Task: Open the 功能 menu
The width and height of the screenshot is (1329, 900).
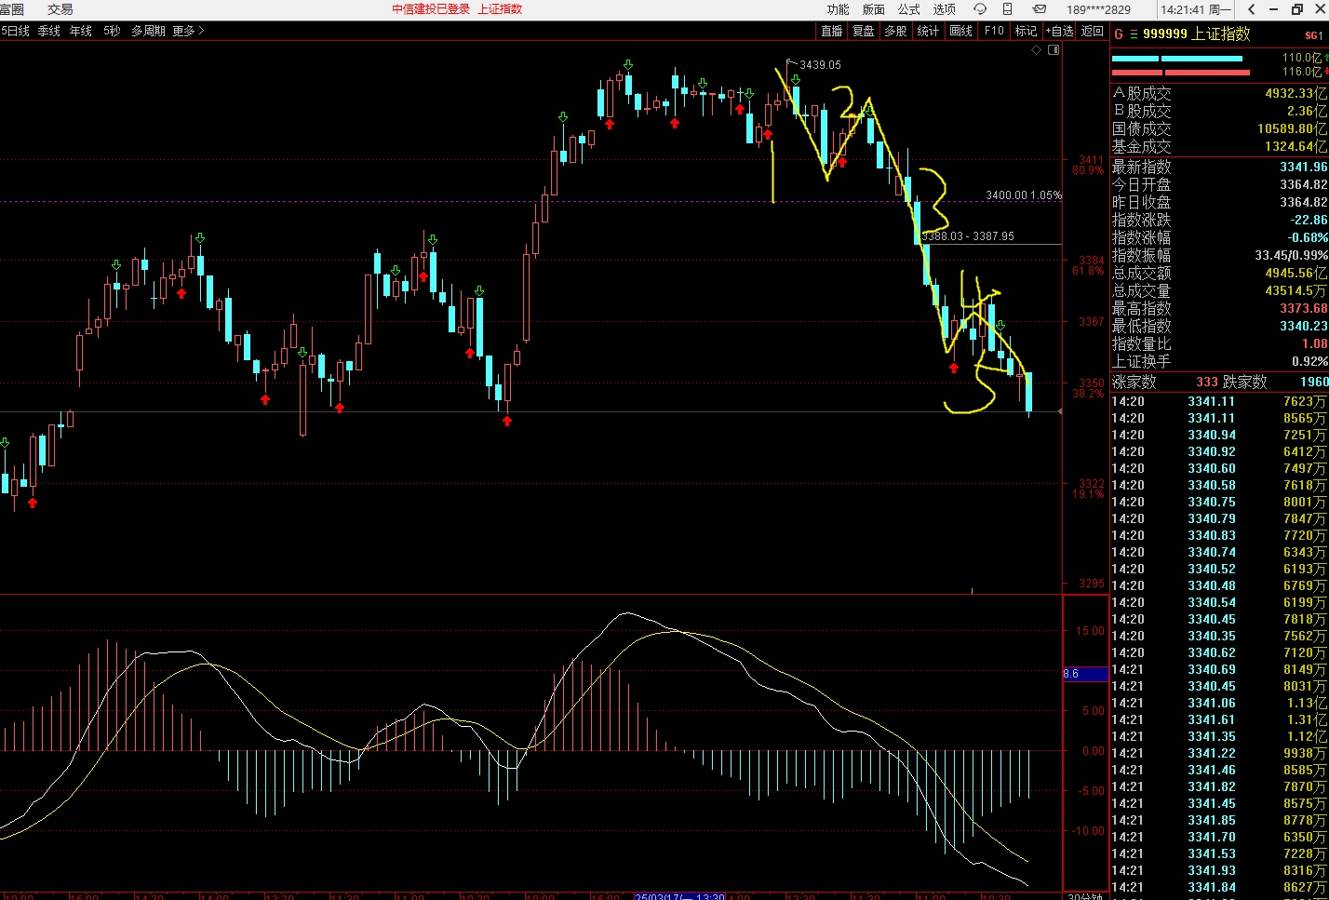Action: point(838,9)
